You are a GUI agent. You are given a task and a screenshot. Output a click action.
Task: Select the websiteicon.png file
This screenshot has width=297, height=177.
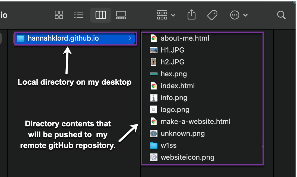click(187, 157)
